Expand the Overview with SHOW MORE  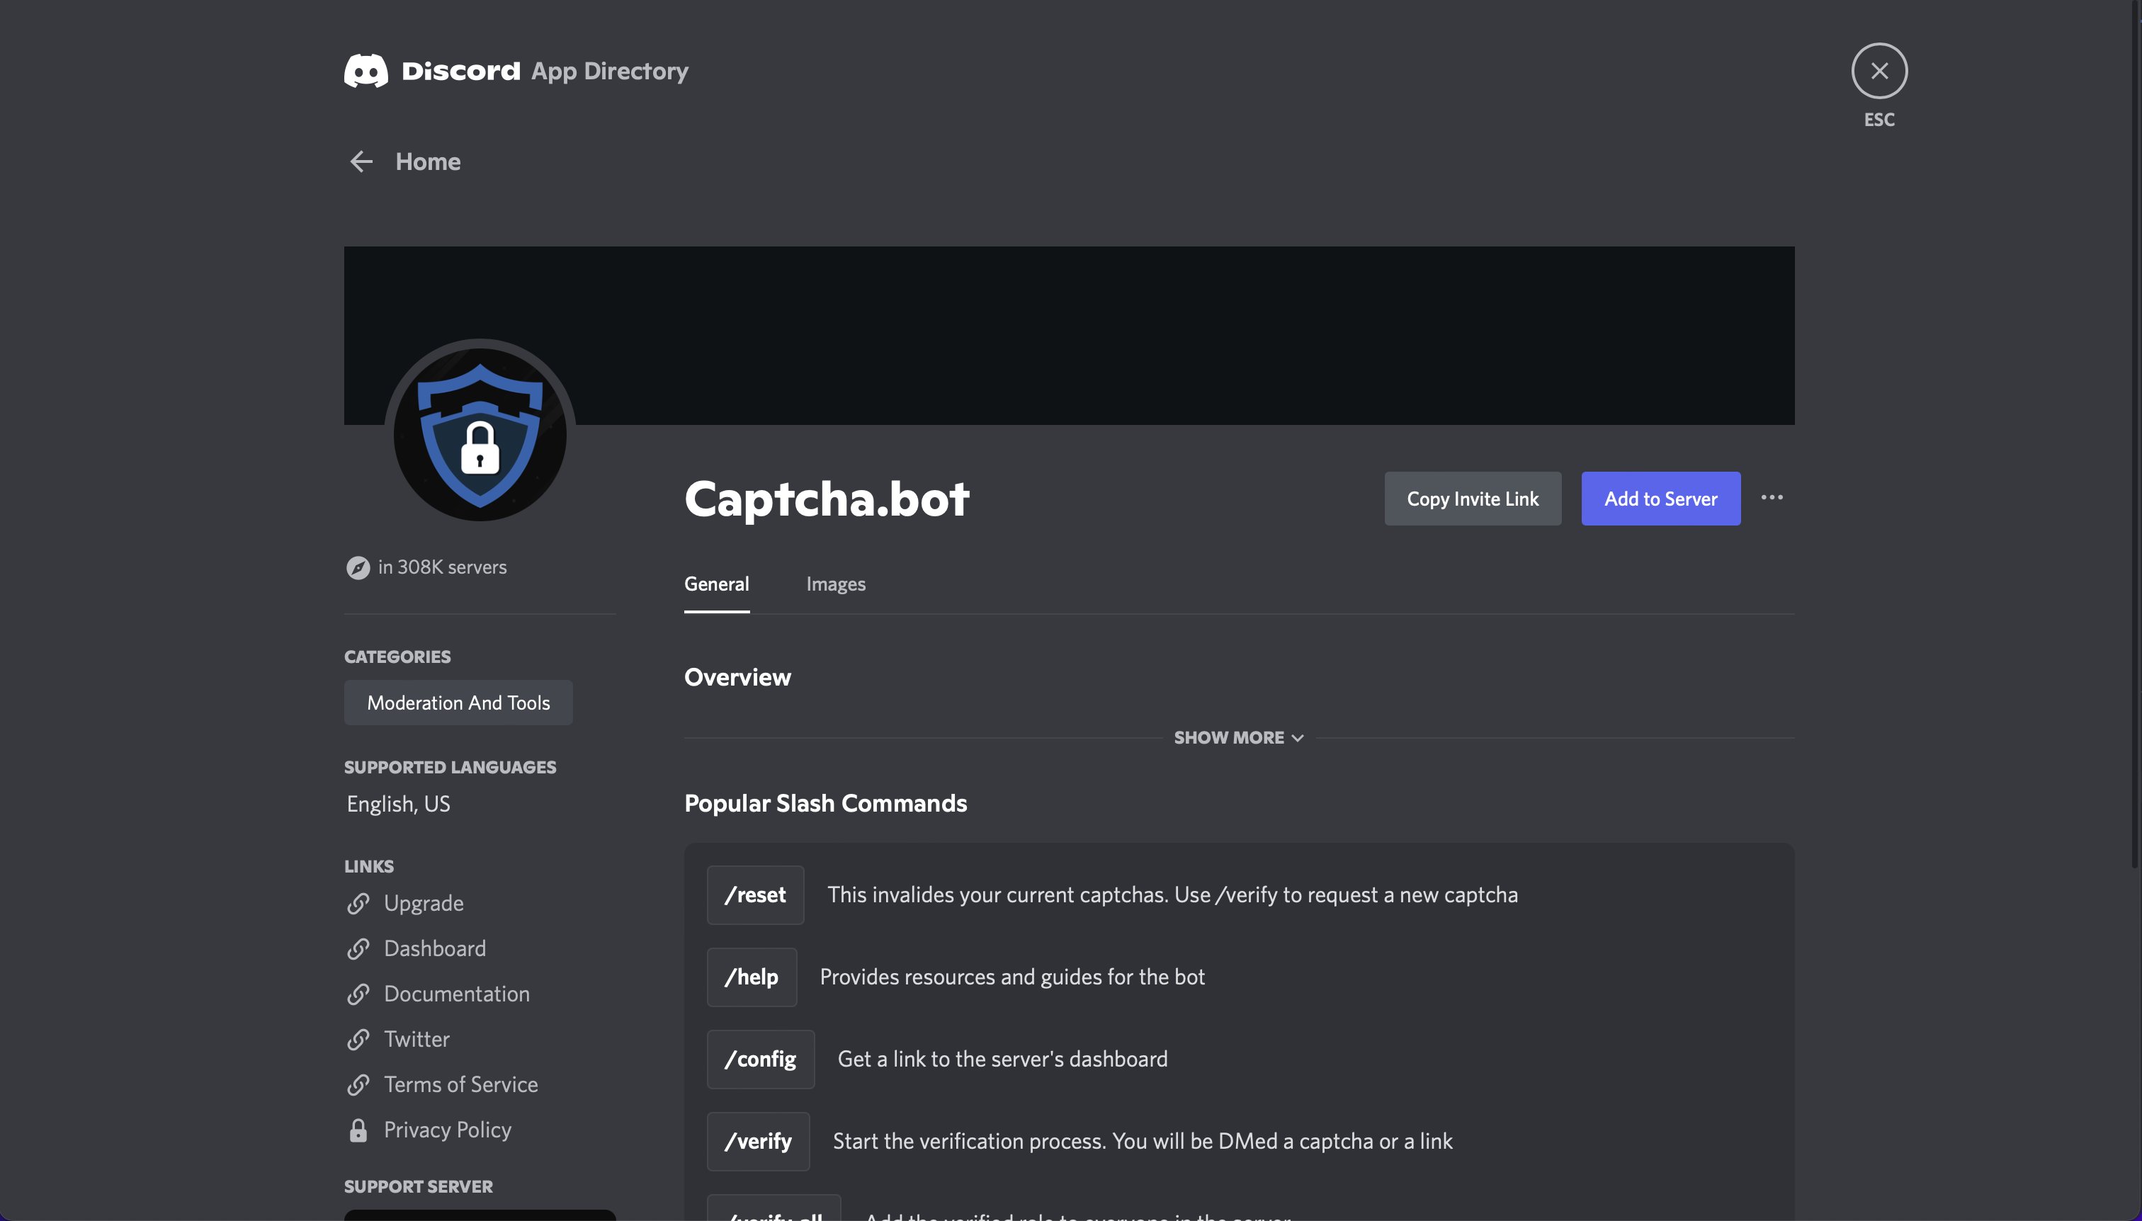coord(1238,737)
